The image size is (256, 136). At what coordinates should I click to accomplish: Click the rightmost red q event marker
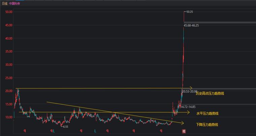[161, 131]
